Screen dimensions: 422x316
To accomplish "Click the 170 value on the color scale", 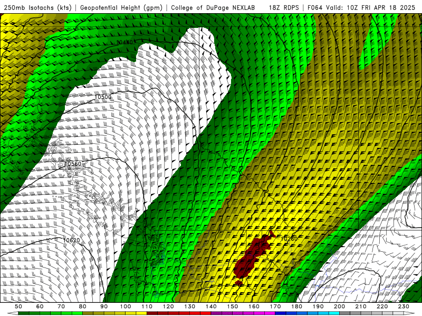I will tap(275, 307).
